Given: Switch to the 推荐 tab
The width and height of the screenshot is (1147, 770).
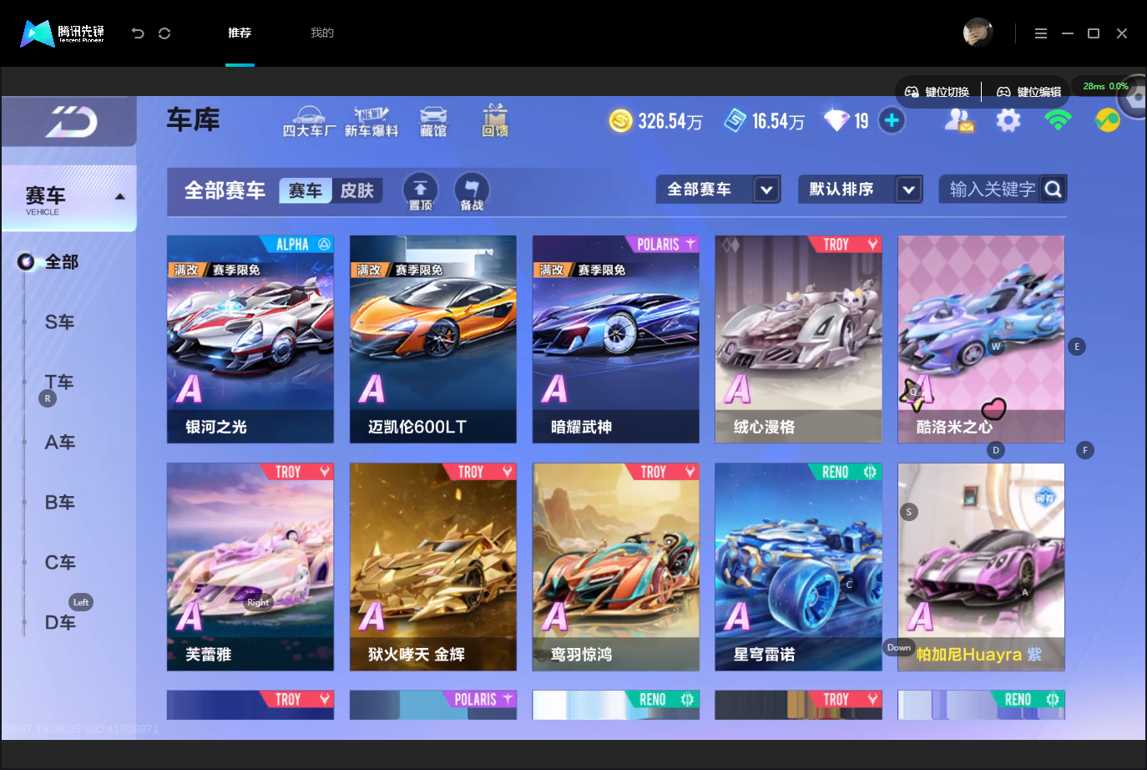Looking at the screenshot, I should tap(240, 33).
